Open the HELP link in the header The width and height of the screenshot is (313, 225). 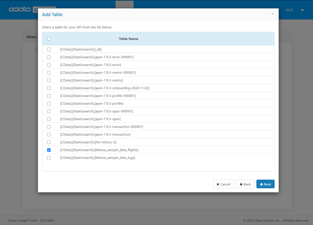[x=289, y=10]
